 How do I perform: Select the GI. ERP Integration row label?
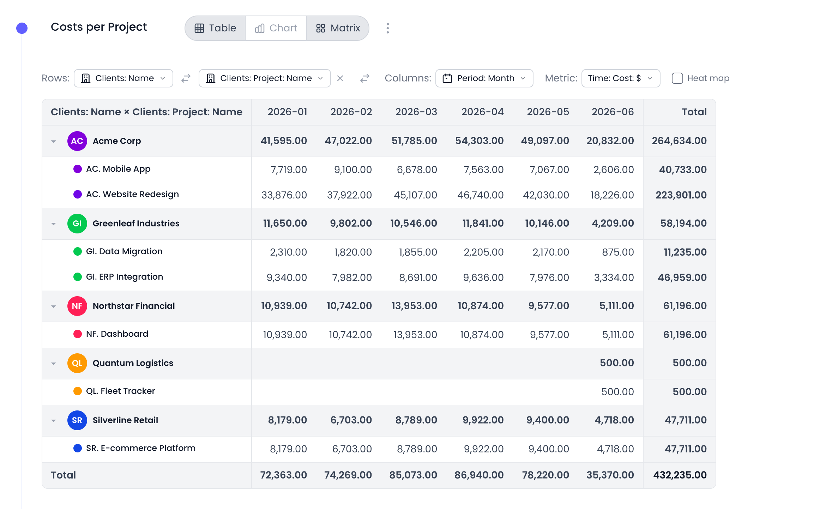(125, 277)
